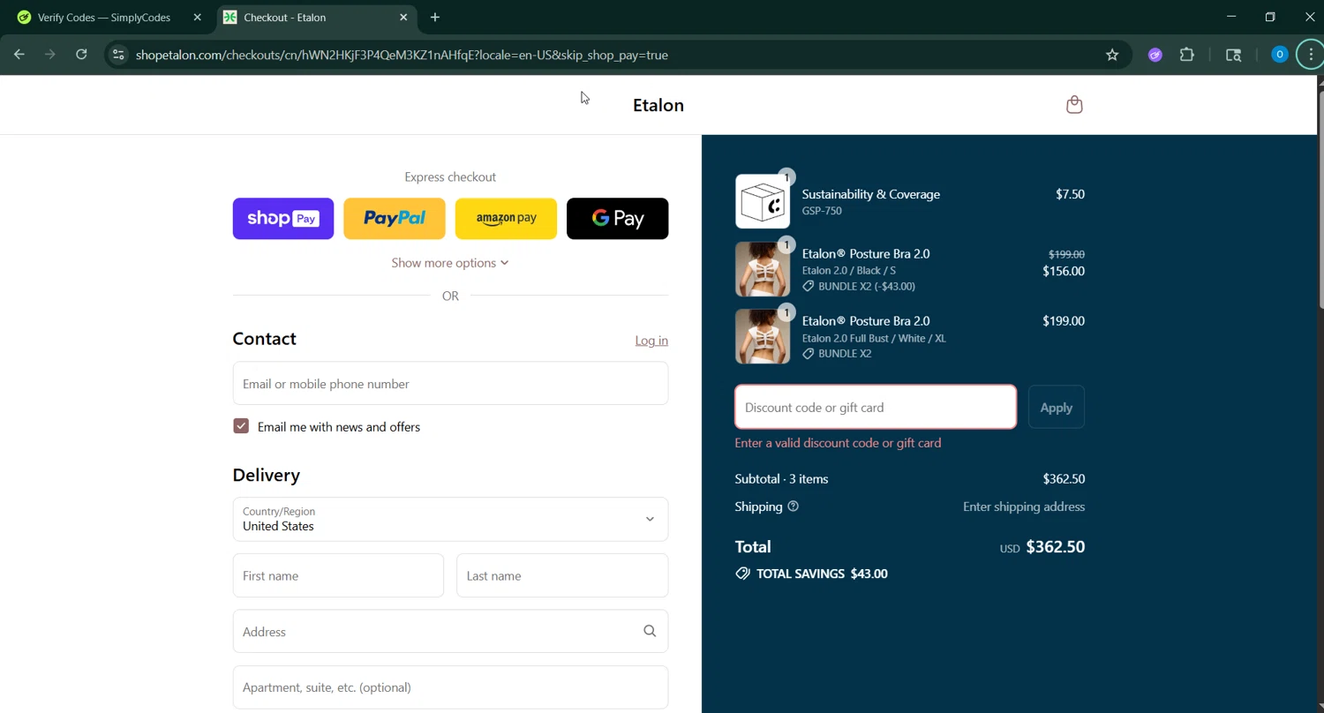Pay with Shop Pay button
1324x713 pixels.
[x=283, y=218]
